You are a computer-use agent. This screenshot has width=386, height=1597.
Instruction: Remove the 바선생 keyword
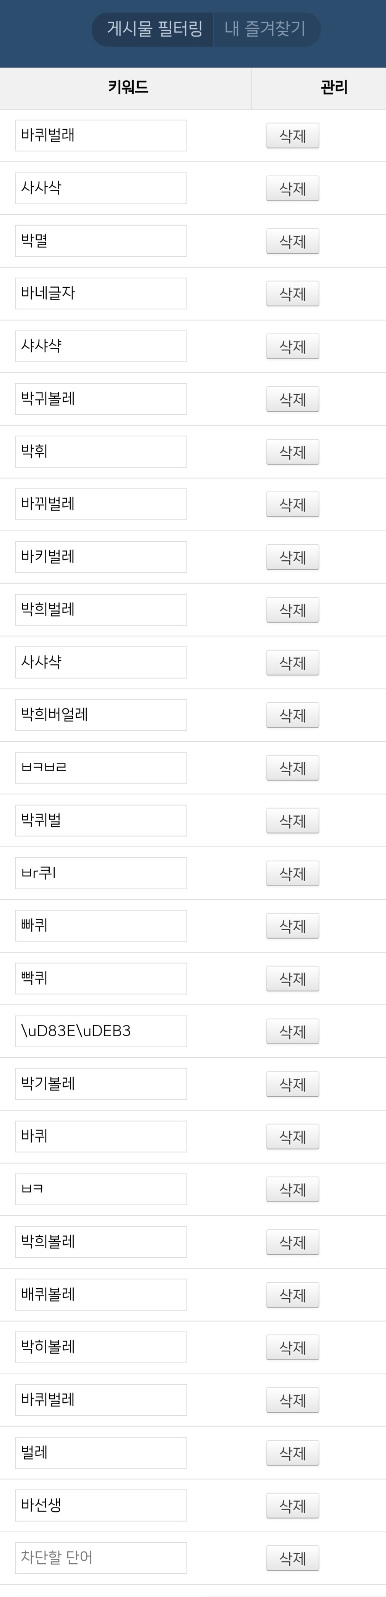(x=292, y=1506)
